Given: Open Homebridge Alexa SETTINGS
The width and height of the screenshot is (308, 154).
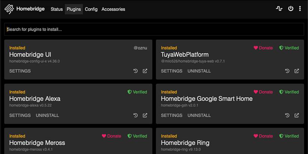Looking at the screenshot, I should [x=20, y=115].
